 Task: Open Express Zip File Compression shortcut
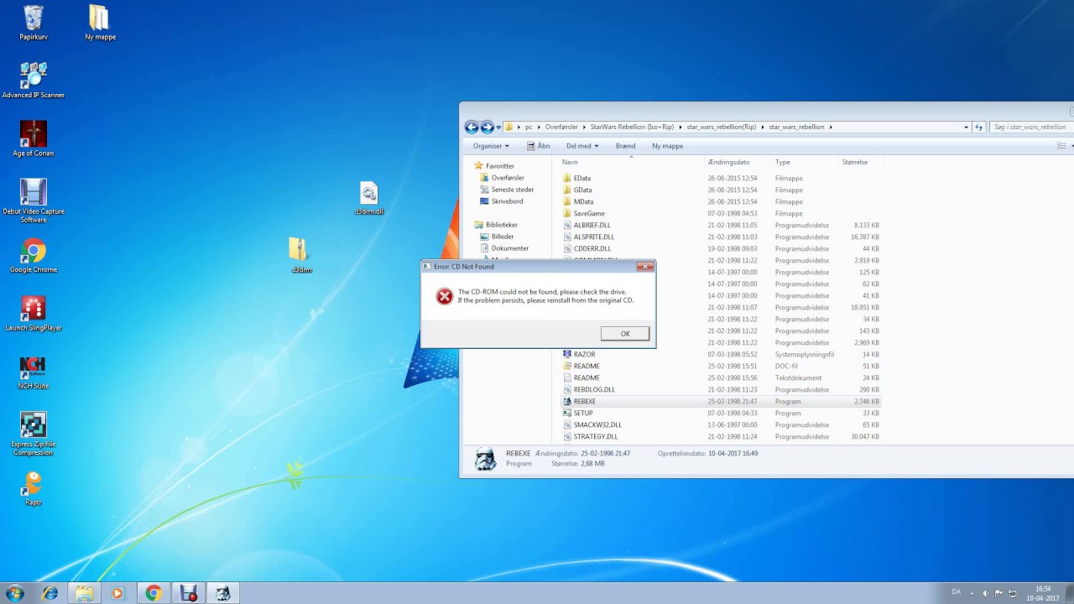(34, 434)
